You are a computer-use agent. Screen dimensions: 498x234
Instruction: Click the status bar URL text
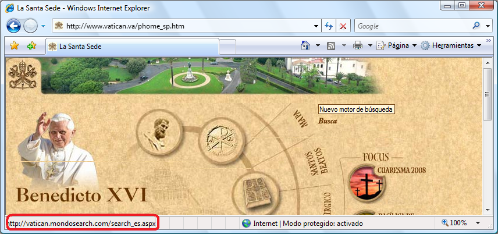pos(81,224)
